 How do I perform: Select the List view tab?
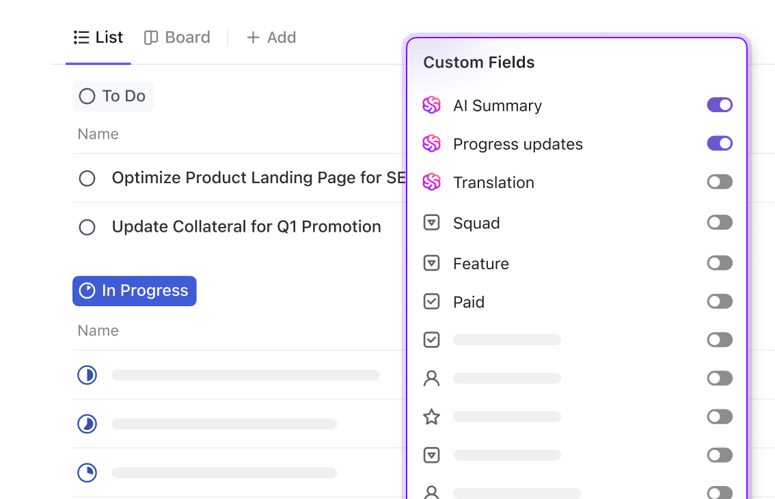pyautogui.click(x=98, y=38)
